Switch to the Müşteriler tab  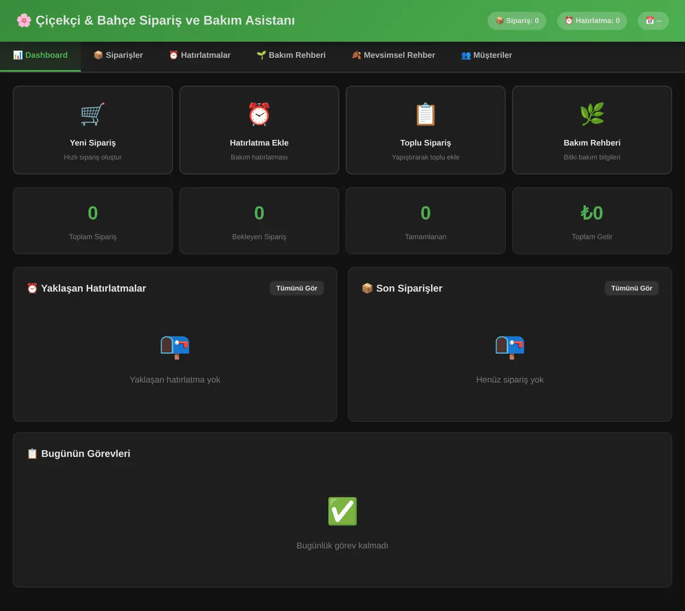click(486, 55)
